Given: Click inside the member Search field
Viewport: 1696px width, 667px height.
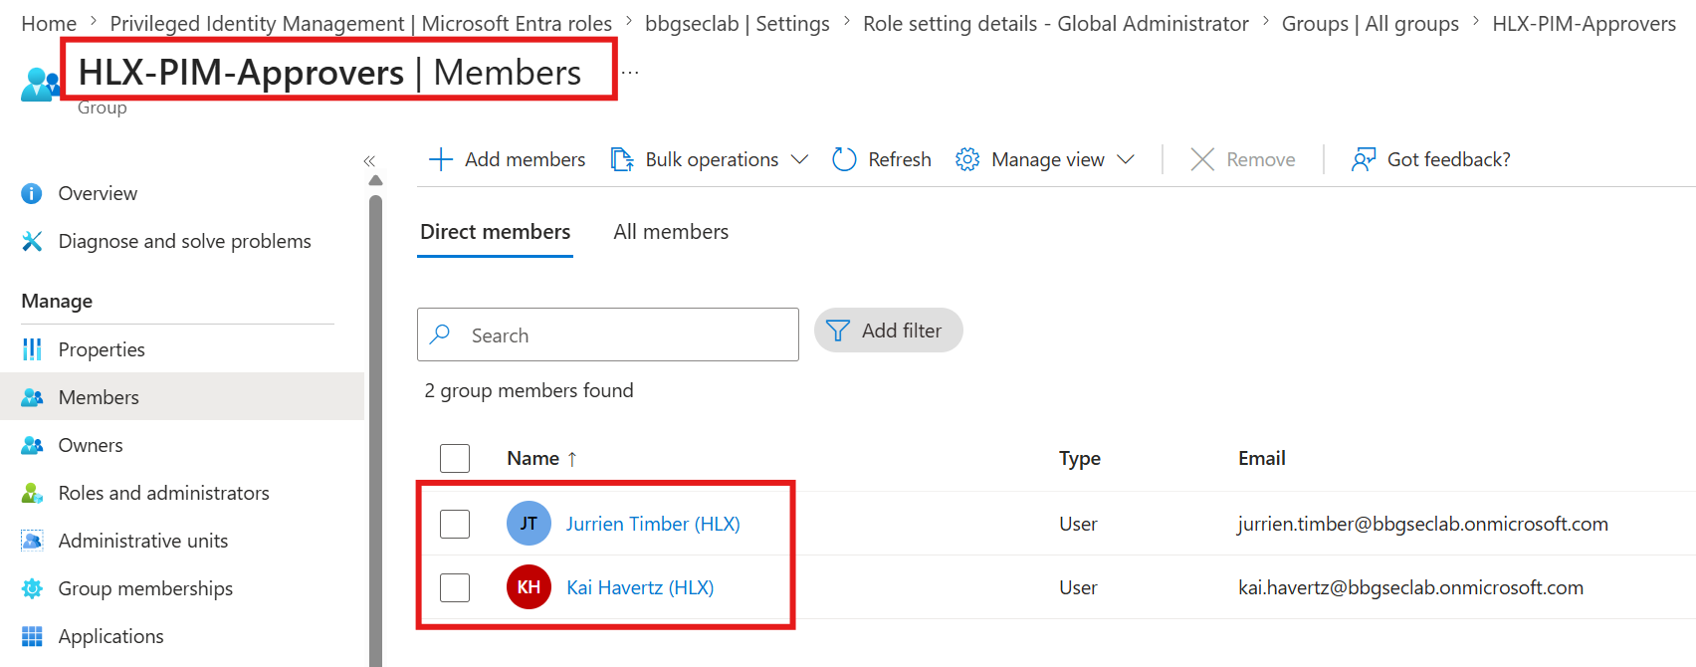Looking at the screenshot, I should [x=608, y=334].
